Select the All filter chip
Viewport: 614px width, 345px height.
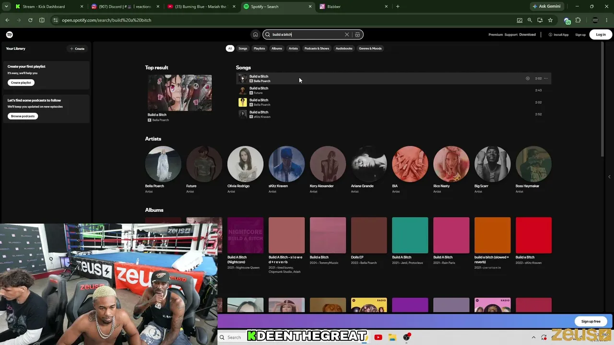[230, 48]
